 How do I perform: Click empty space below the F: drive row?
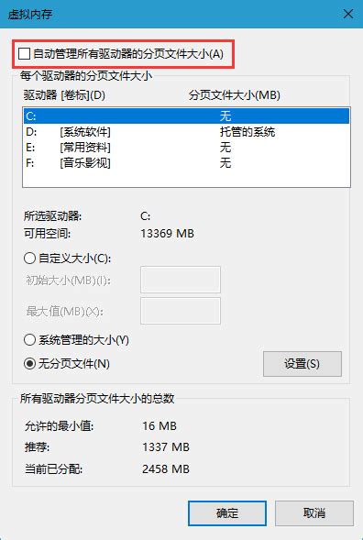coord(186,179)
